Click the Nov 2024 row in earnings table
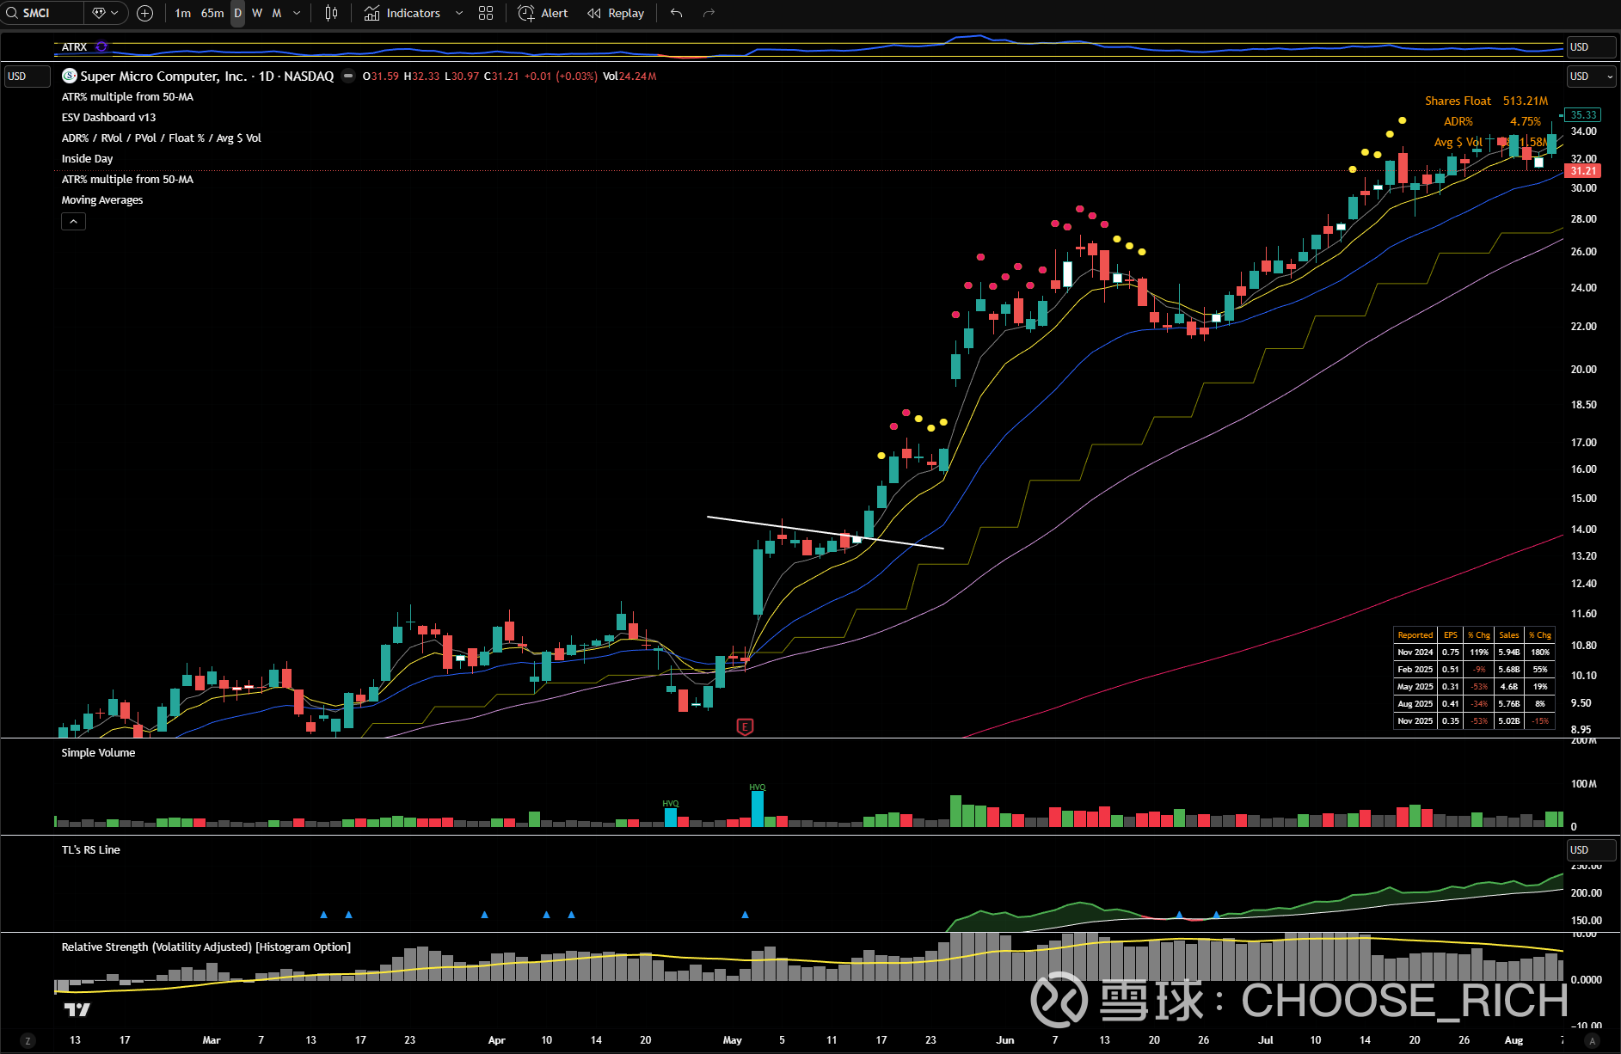The width and height of the screenshot is (1621, 1054). point(1474,653)
